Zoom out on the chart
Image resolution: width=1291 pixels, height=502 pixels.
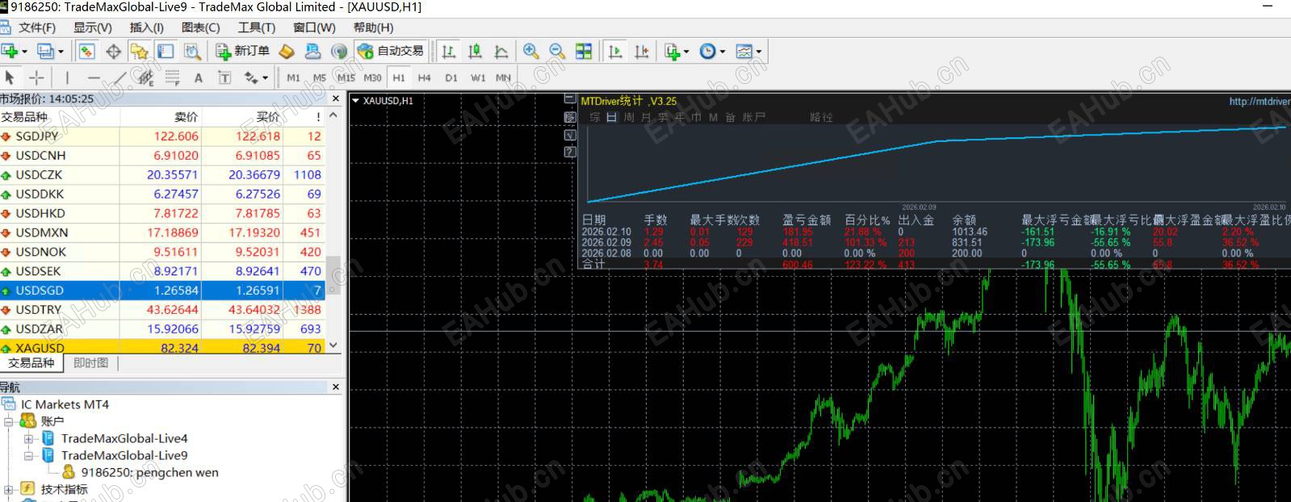(557, 52)
